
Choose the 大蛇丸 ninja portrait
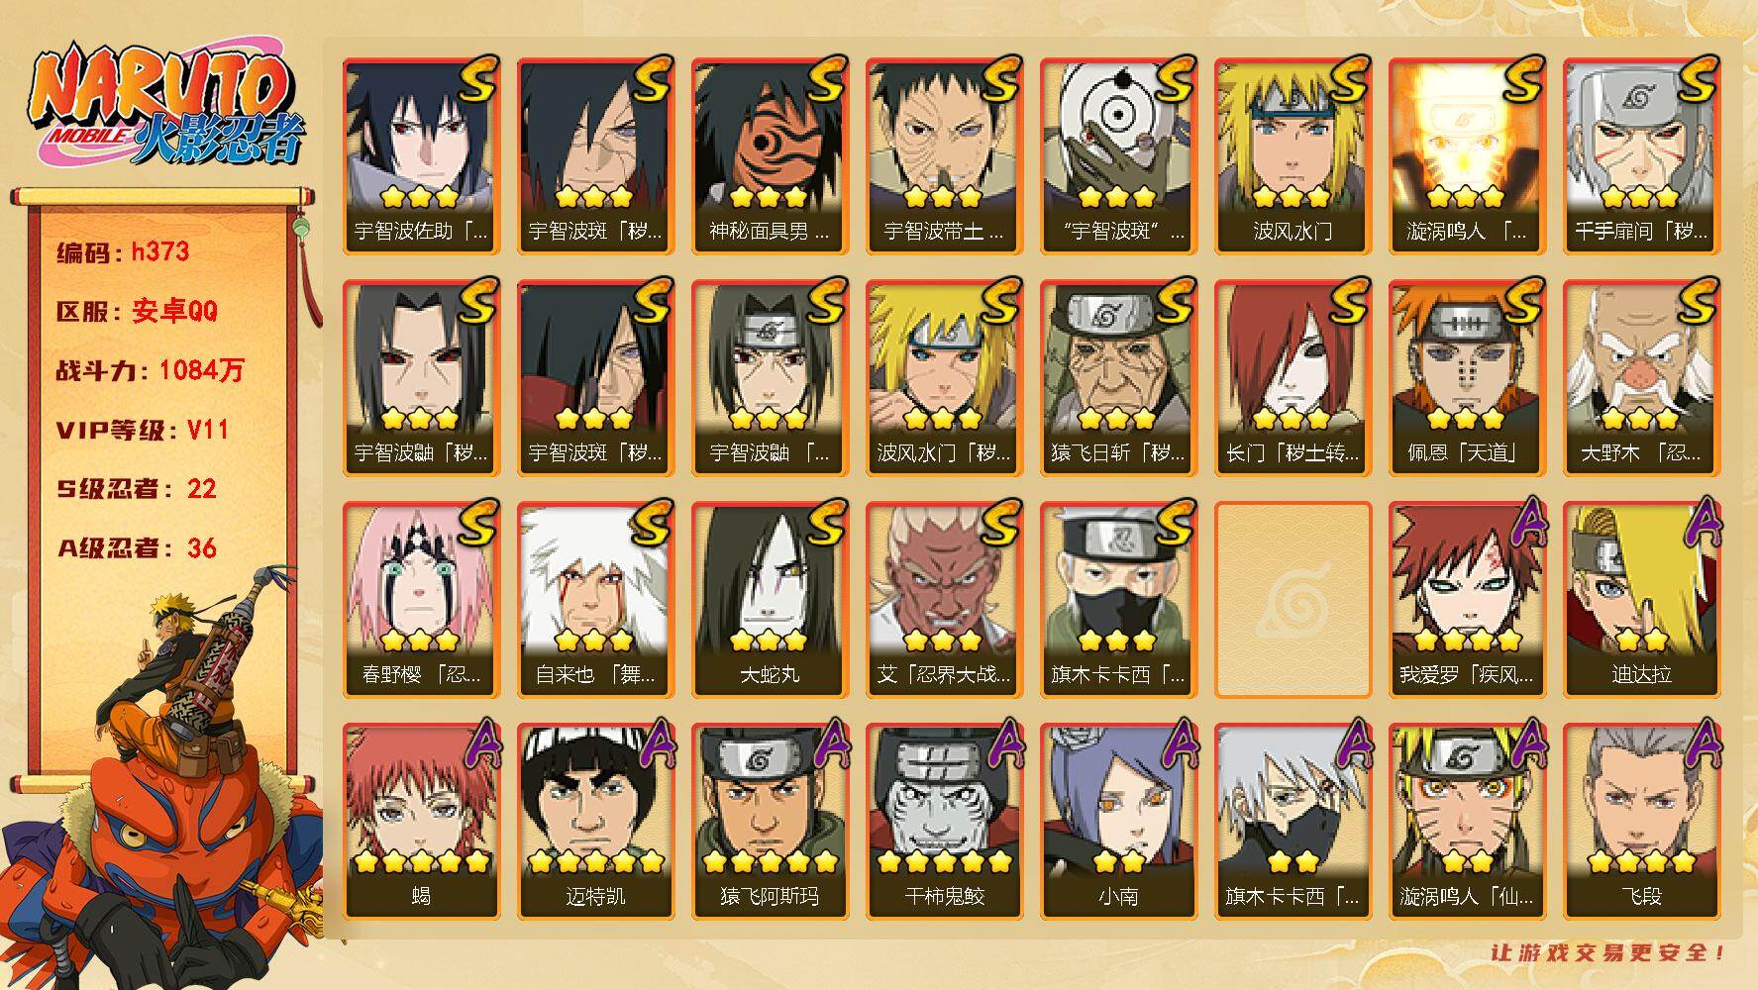click(770, 600)
